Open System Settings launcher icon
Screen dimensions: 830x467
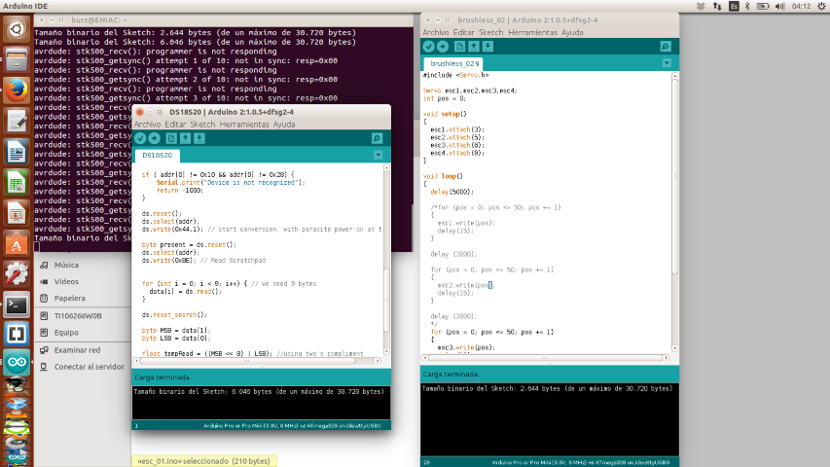pos(17,274)
